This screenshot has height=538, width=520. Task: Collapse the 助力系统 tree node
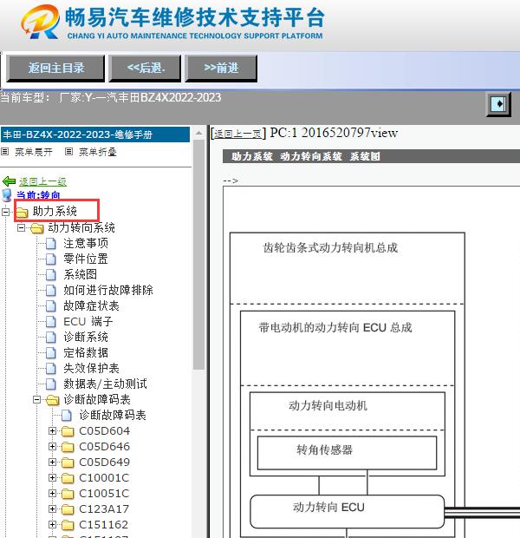[x=5, y=212]
